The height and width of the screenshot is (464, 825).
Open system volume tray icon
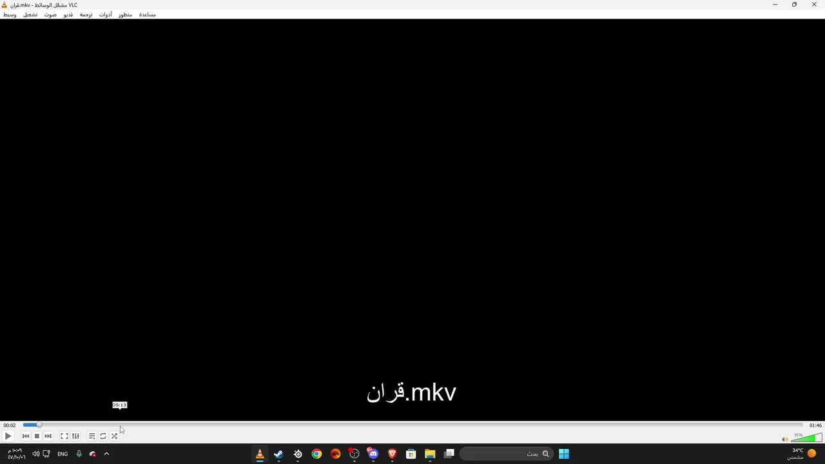point(35,454)
